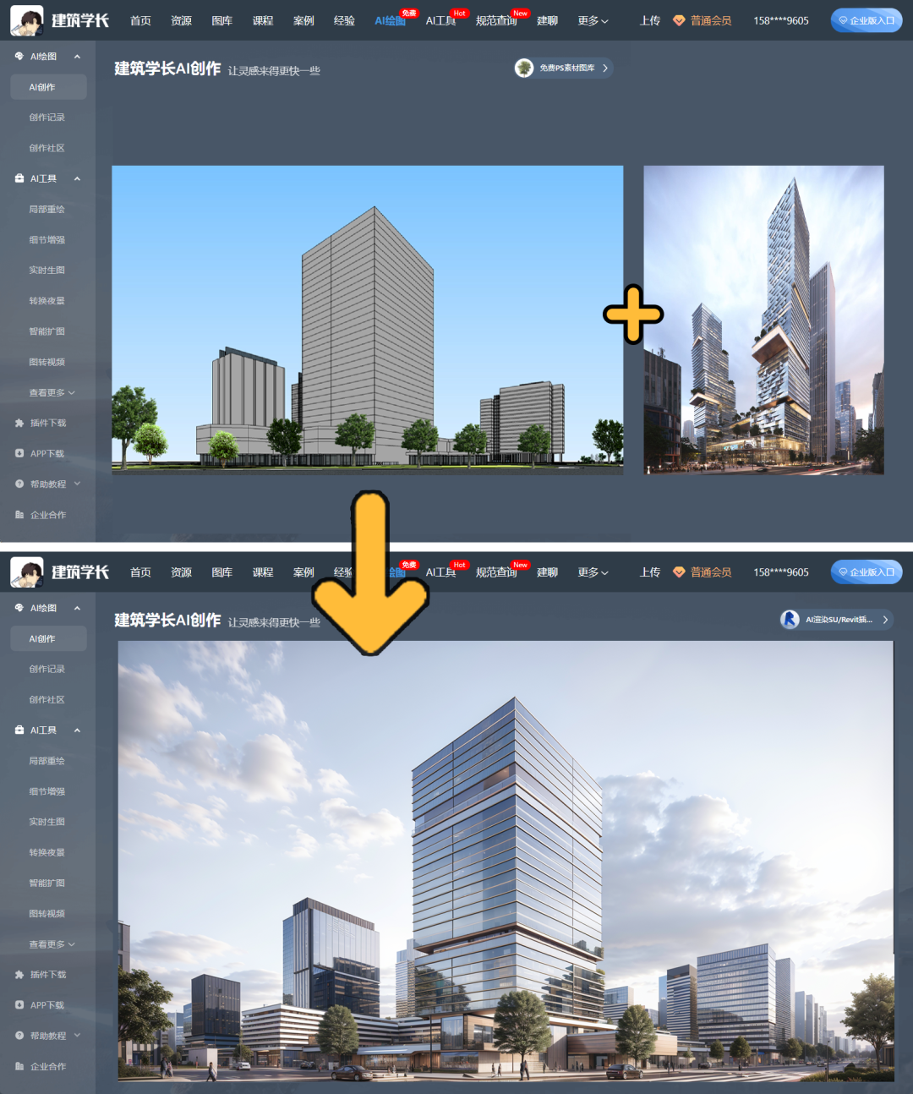Open 创作记录 in upper page sidebar
Viewport: 913px width, 1094px height.
pos(46,118)
